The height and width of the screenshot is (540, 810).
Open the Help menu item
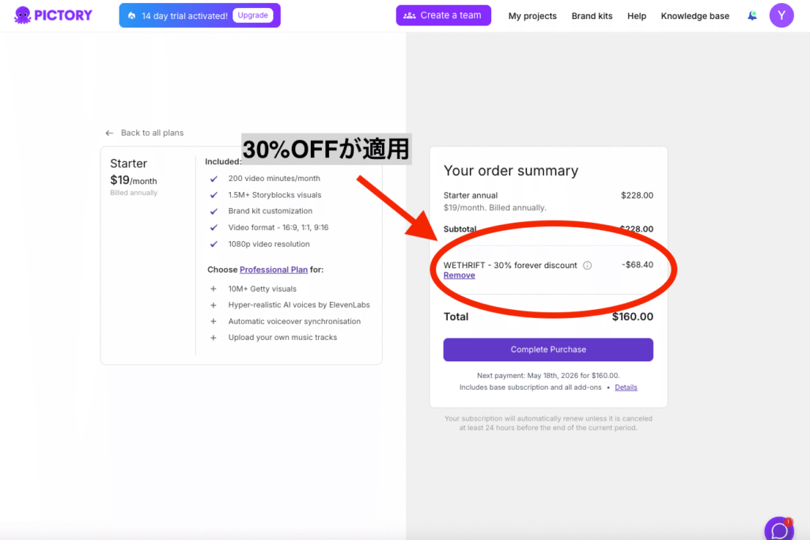637,16
